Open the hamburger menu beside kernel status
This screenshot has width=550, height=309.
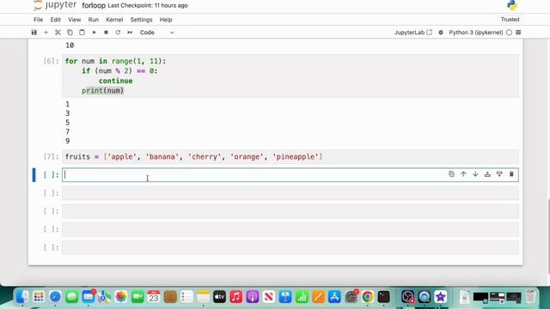(x=518, y=33)
